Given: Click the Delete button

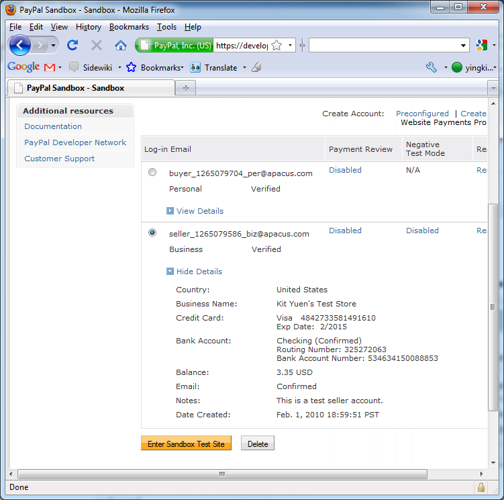Looking at the screenshot, I should (258, 444).
